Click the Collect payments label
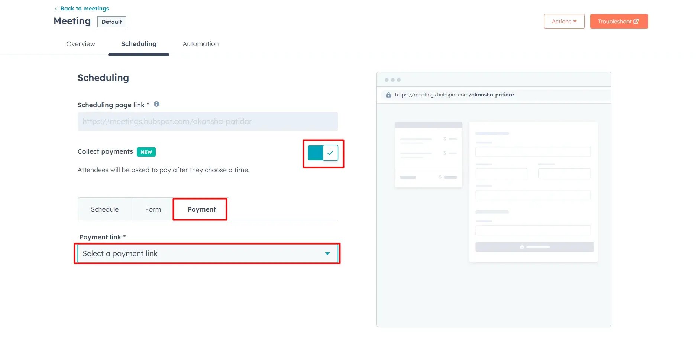Screen dimensions: 698x354 point(105,151)
